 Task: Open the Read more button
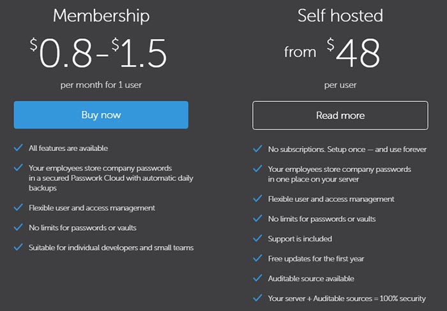click(340, 115)
